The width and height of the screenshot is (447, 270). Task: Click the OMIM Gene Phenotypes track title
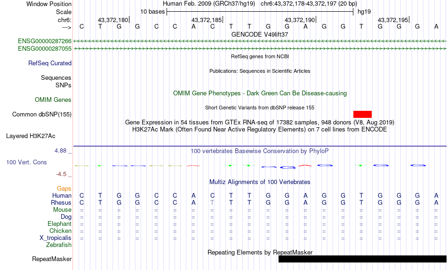pos(260,93)
